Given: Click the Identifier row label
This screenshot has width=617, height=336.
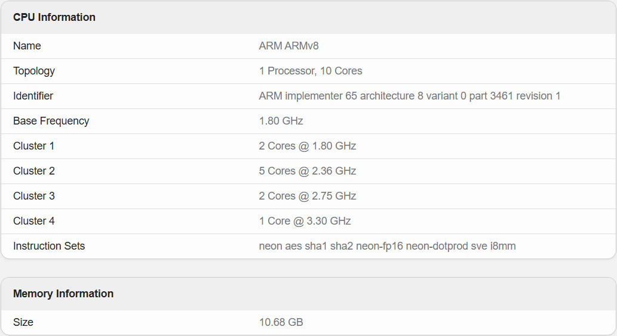Looking at the screenshot, I should point(33,96).
